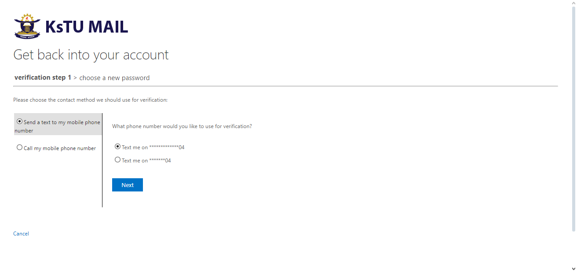This screenshot has height=272, width=577.
Task: Click the KsTU MAIL title text
Action: click(87, 27)
